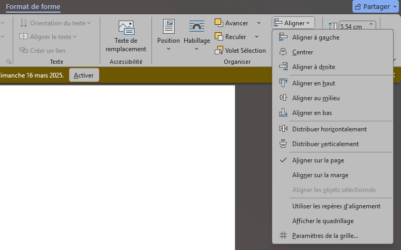Click the Aligner au milieu icon
The height and width of the screenshot is (250, 401).
pos(283,98)
